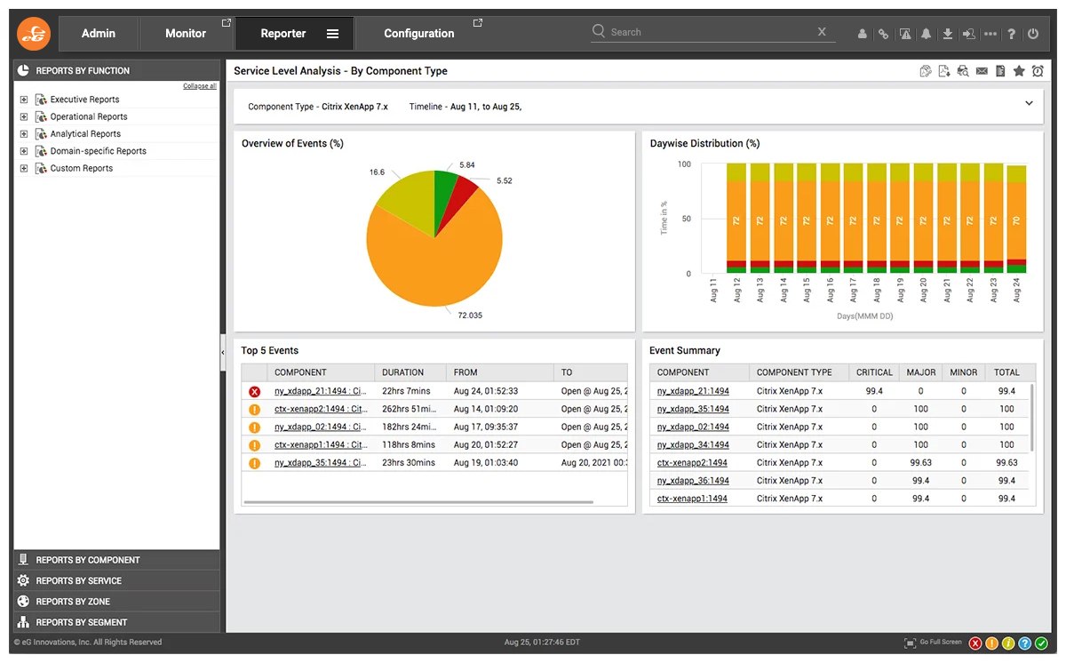Switch to the Monitor tab
The image size is (1066, 663).
pos(186,34)
